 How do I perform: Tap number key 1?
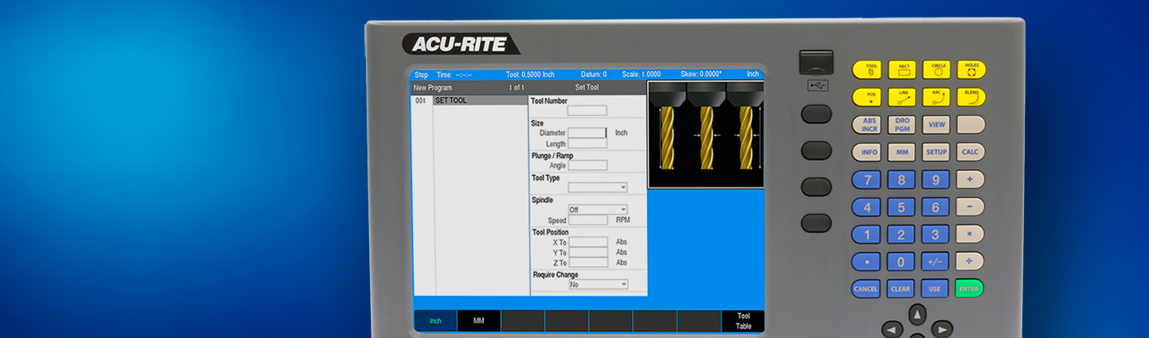tap(866, 234)
